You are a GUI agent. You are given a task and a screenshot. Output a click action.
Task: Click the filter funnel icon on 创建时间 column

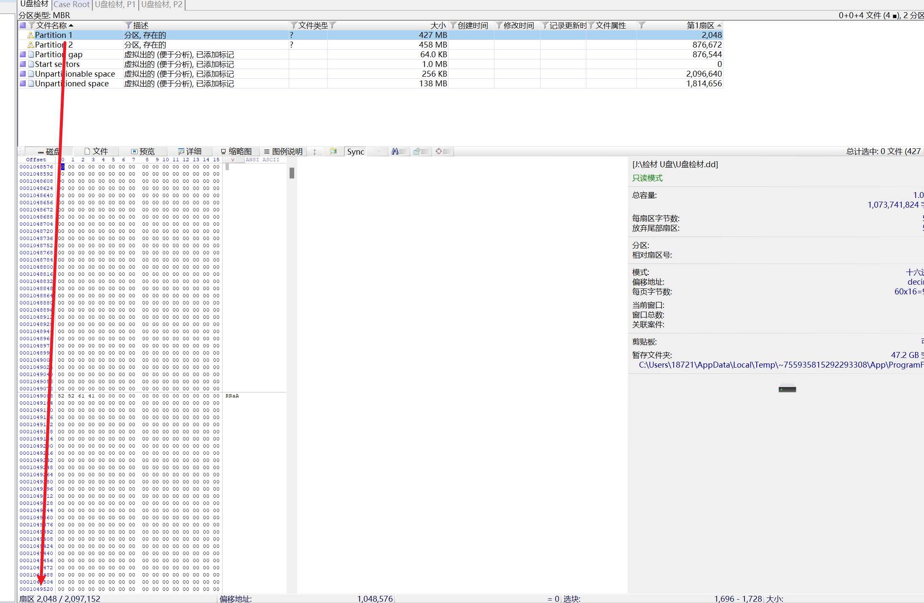tap(453, 26)
